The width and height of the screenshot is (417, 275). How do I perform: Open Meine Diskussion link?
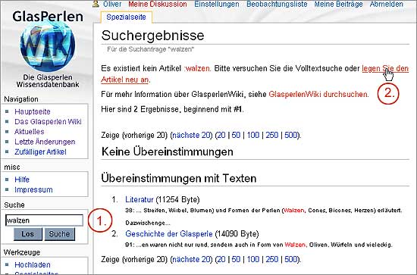158,4
